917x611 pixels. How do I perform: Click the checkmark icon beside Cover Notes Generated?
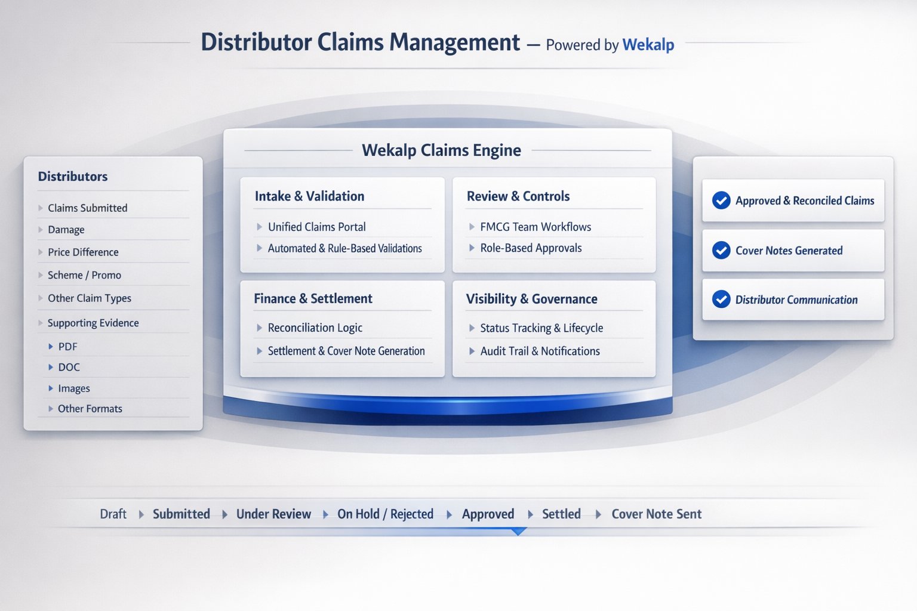[x=721, y=250]
